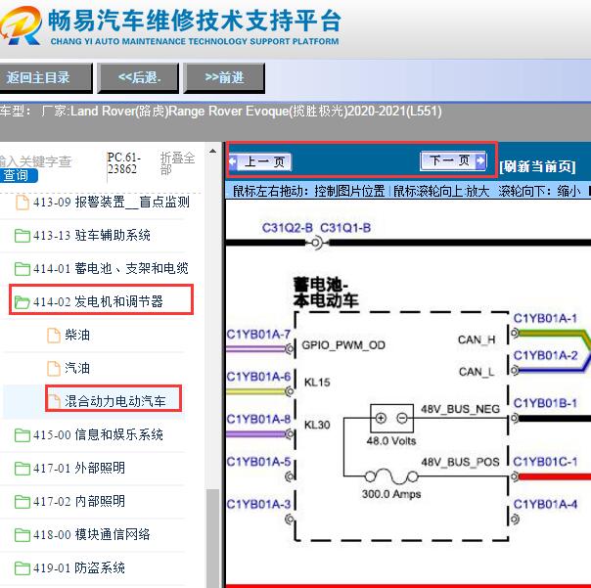Expand 413-13 驻车辅助系统 folder

(91, 236)
